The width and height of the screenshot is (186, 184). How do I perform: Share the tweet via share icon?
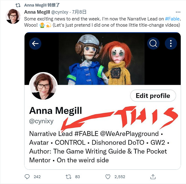[153, 177]
